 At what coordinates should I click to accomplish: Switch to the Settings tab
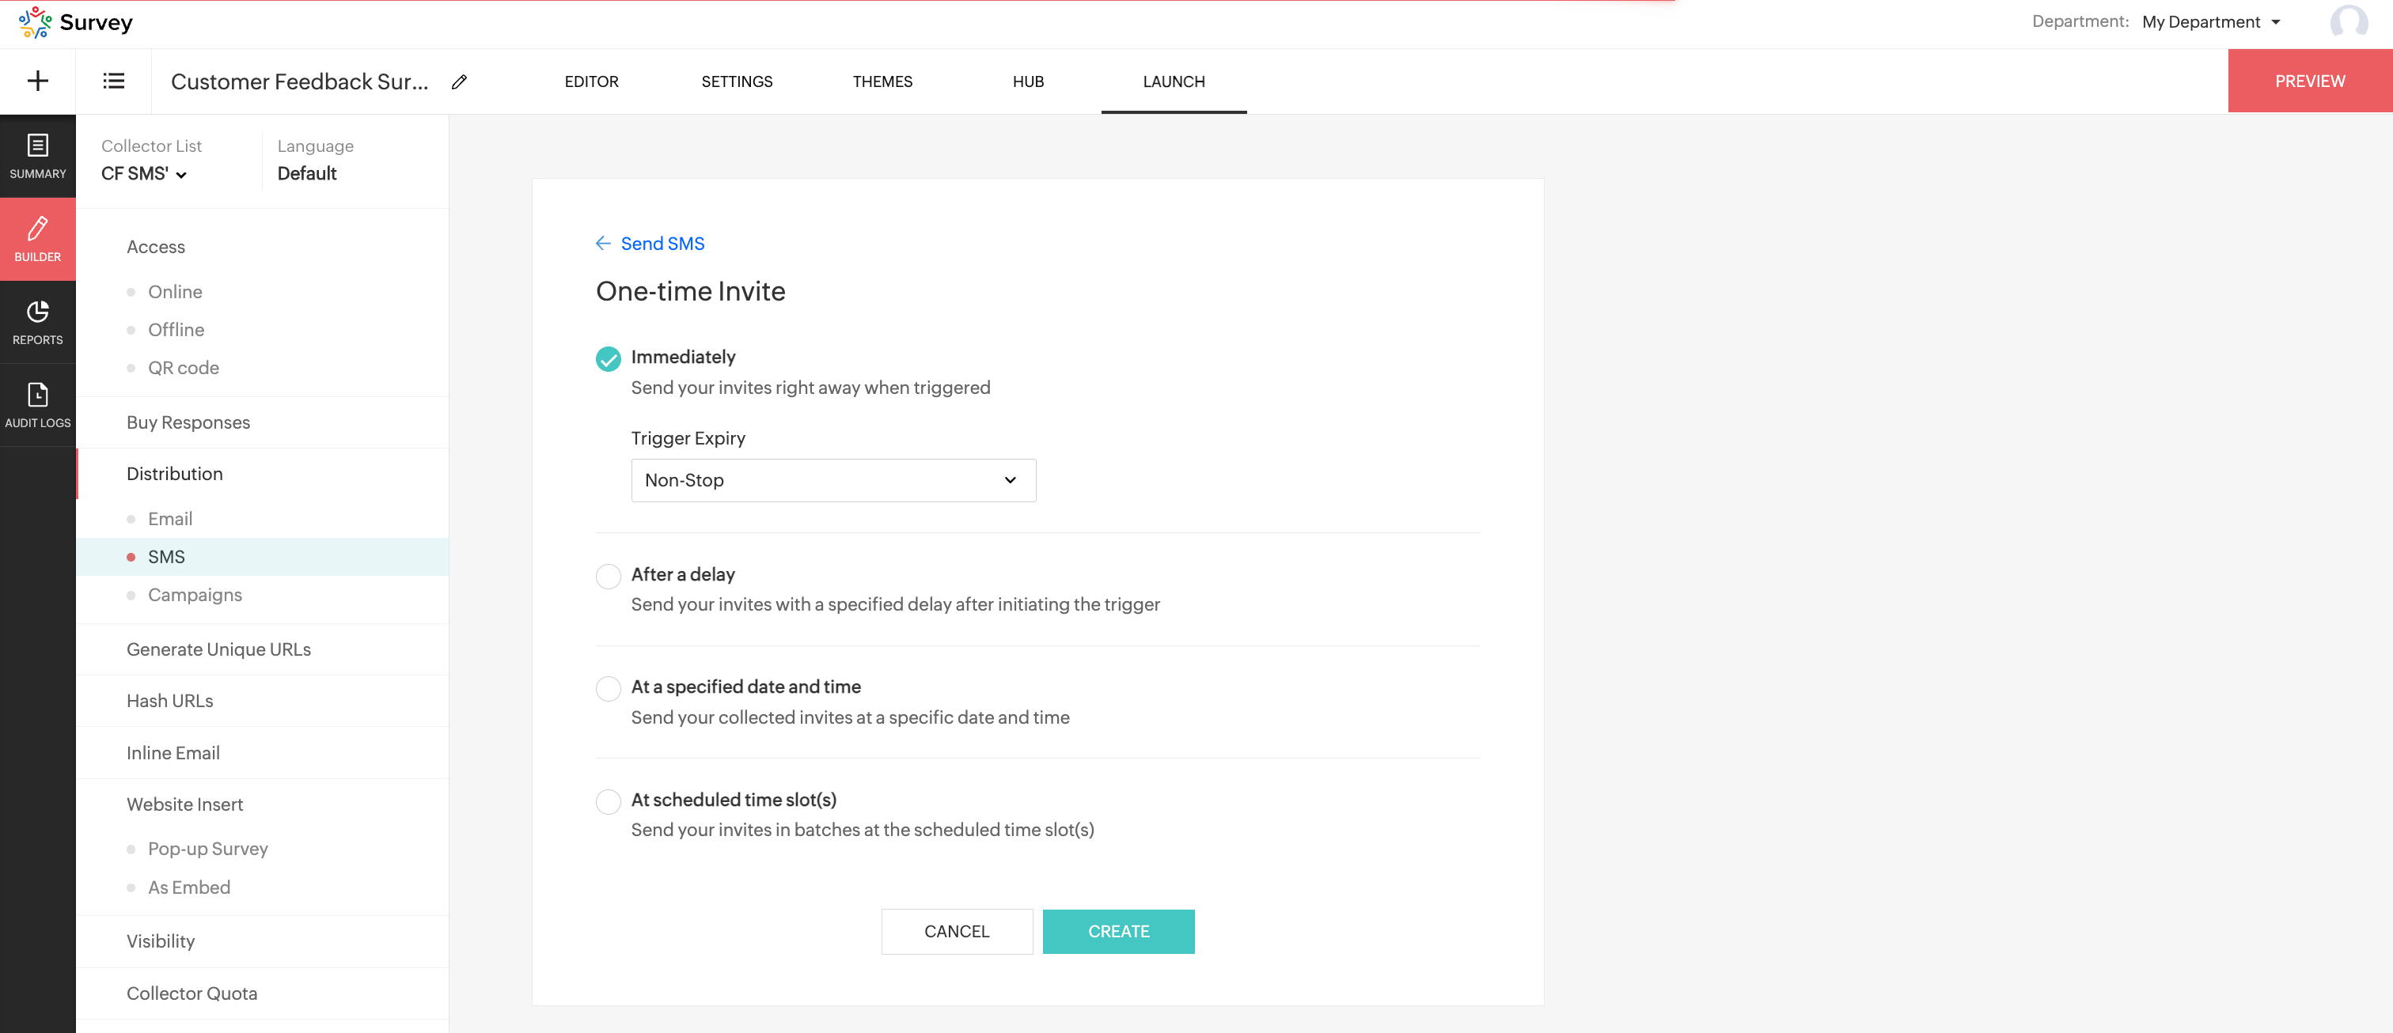(x=736, y=81)
